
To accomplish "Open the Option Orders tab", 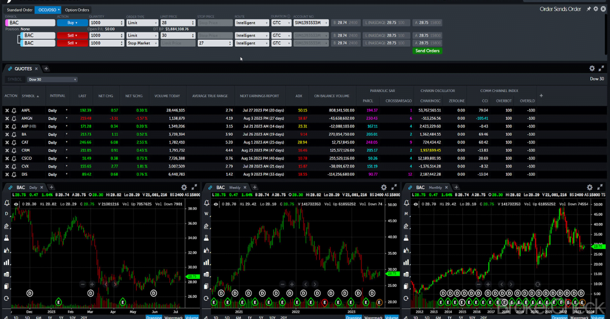I will coord(77,9).
